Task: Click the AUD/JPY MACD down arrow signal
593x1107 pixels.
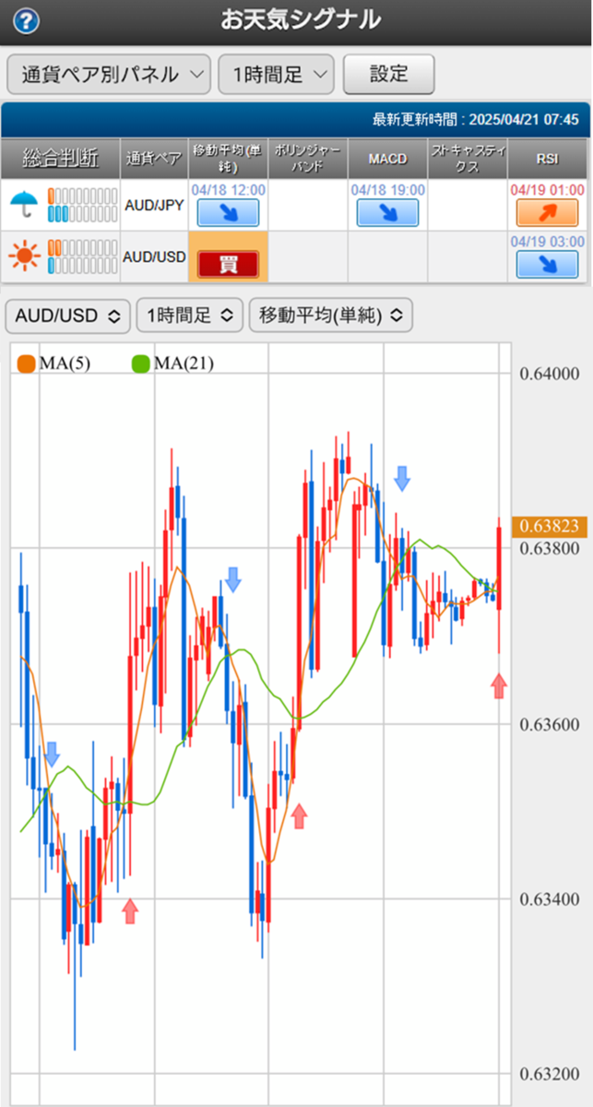Action: [387, 213]
